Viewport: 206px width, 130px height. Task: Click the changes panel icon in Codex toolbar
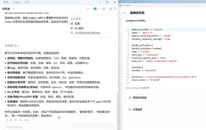110,9
